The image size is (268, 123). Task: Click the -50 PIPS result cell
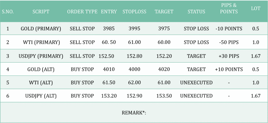(229, 42)
